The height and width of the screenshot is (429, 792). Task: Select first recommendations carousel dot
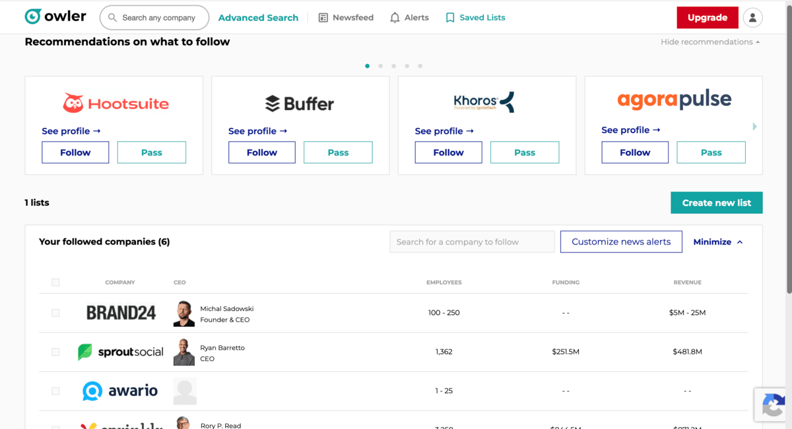(367, 66)
